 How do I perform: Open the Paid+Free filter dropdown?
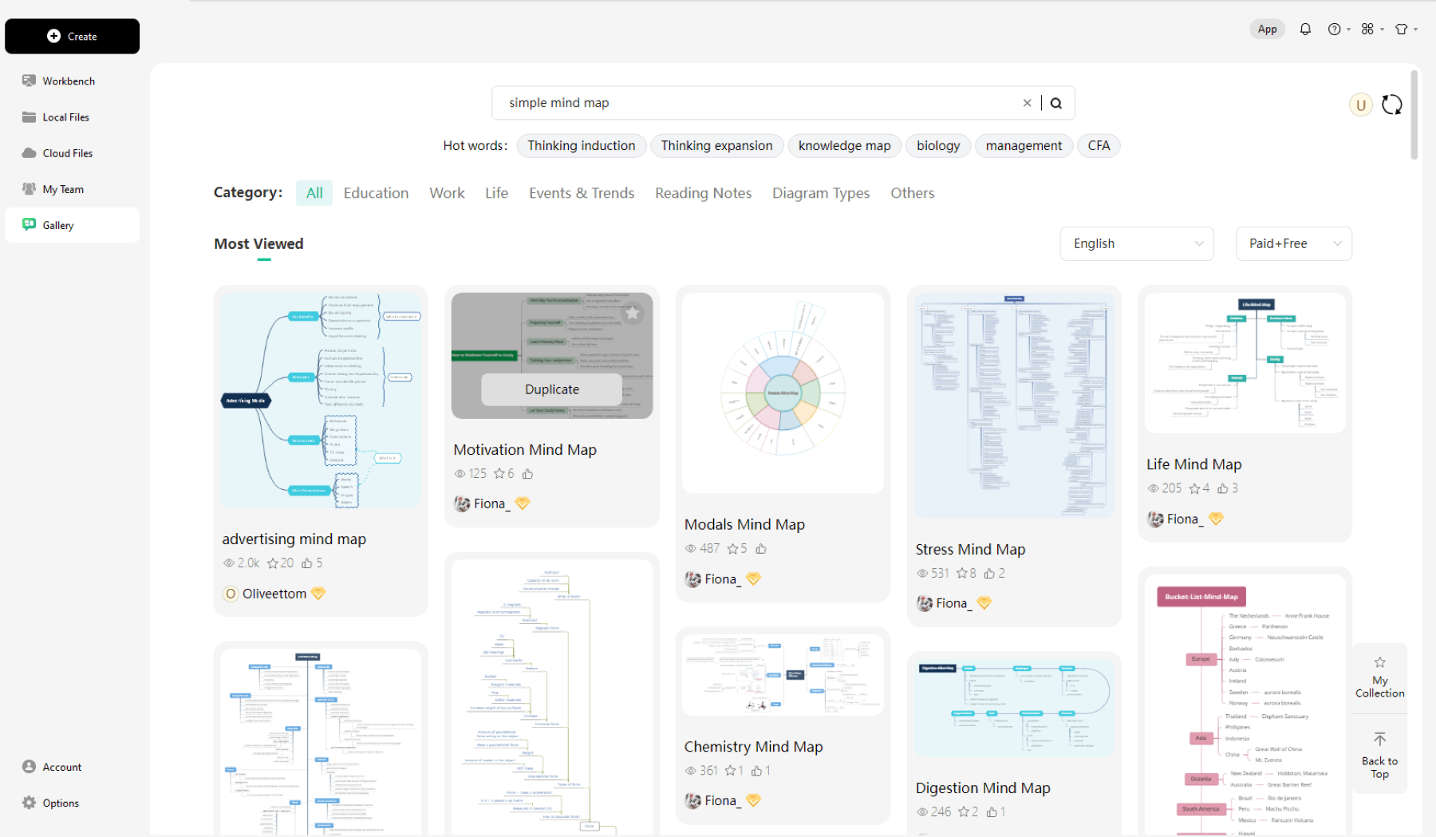(x=1293, y=243)
